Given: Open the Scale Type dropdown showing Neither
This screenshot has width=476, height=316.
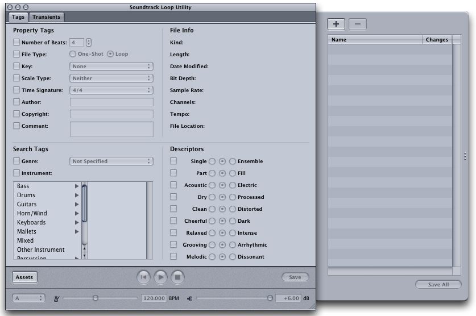Looking at the screenshot, I should point(111,78).
